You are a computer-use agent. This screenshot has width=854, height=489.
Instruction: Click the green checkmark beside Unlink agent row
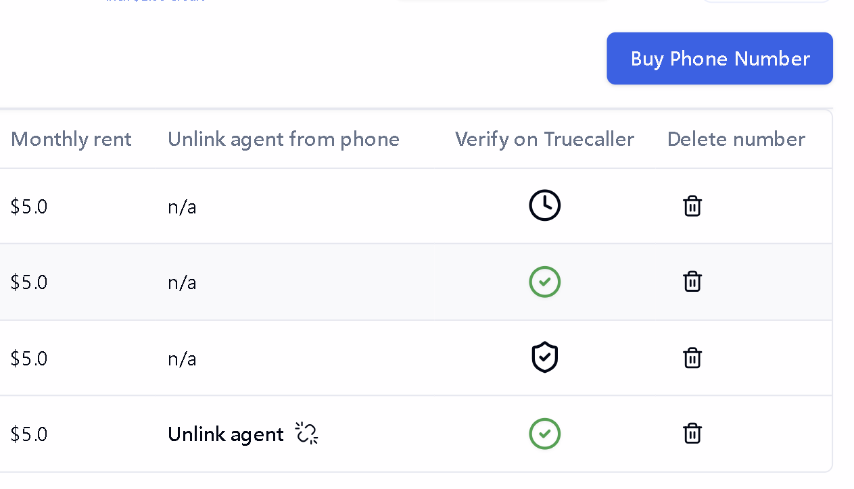pyautogui.click(x=545, y=434)
